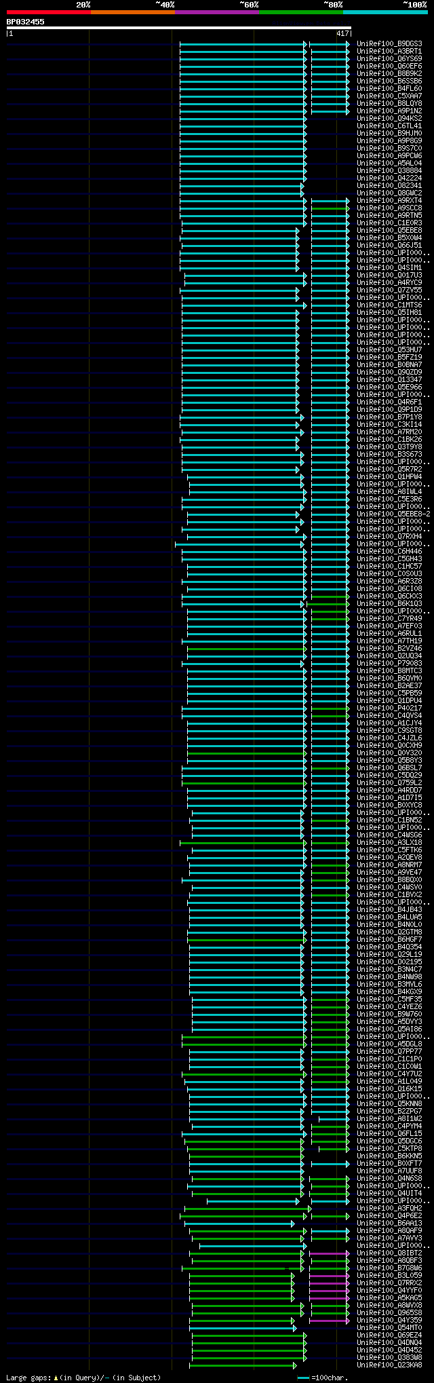434x1383 pixels.
Task: Click the magenta alignment segment in row Q8IBT2
Action: (330, 1253)
